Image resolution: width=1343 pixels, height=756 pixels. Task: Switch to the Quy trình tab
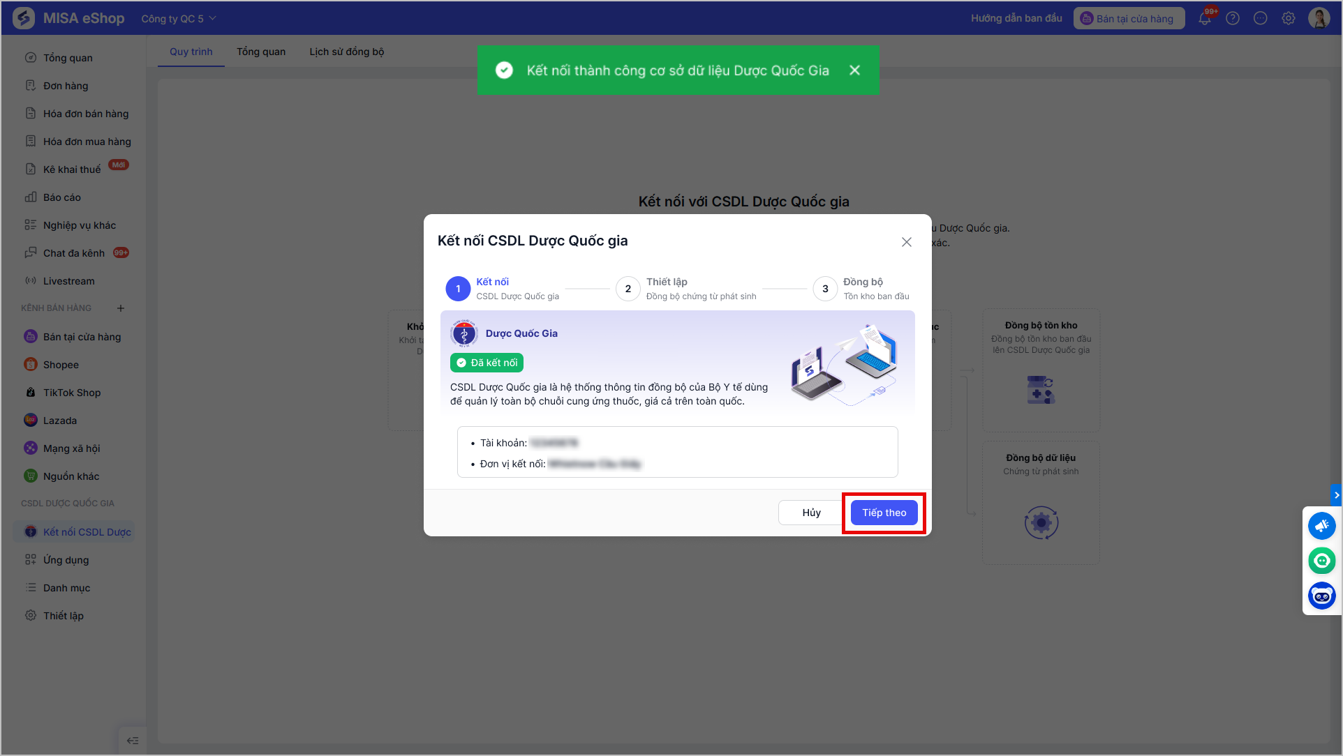click(x=191, y=52)
